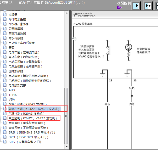The image size is (158, 150).
Task: Click the indicator lamp LED symbol
Action: coord(129,47)
